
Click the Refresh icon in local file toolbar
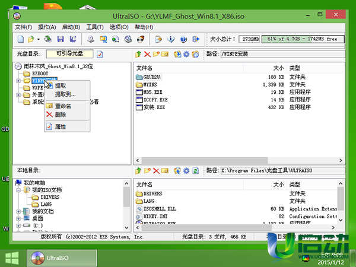[x=195, y=170]
